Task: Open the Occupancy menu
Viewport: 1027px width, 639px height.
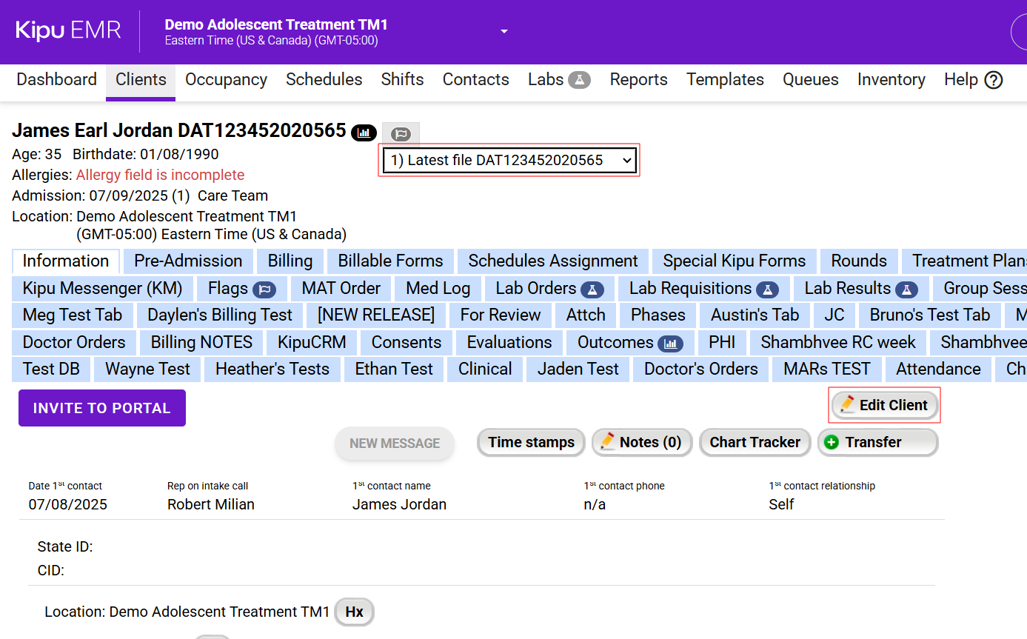Action: (x=226, y=80)
